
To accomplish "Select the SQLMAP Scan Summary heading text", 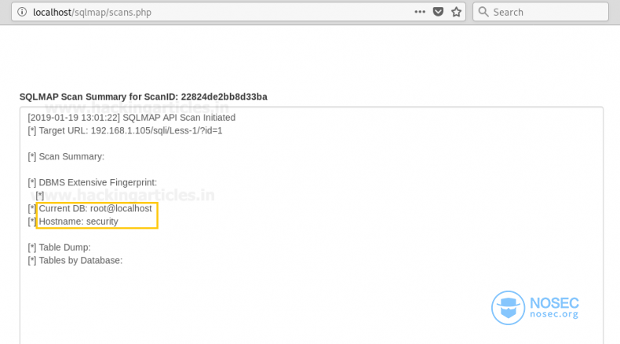I will coord(143,97).
